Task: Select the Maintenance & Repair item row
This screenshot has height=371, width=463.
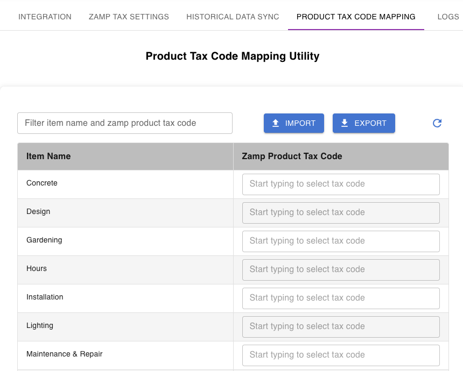Action: [65, 354]
